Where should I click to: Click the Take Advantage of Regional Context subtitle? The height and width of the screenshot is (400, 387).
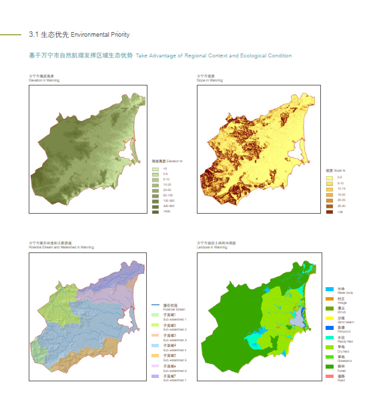[214, 55]
